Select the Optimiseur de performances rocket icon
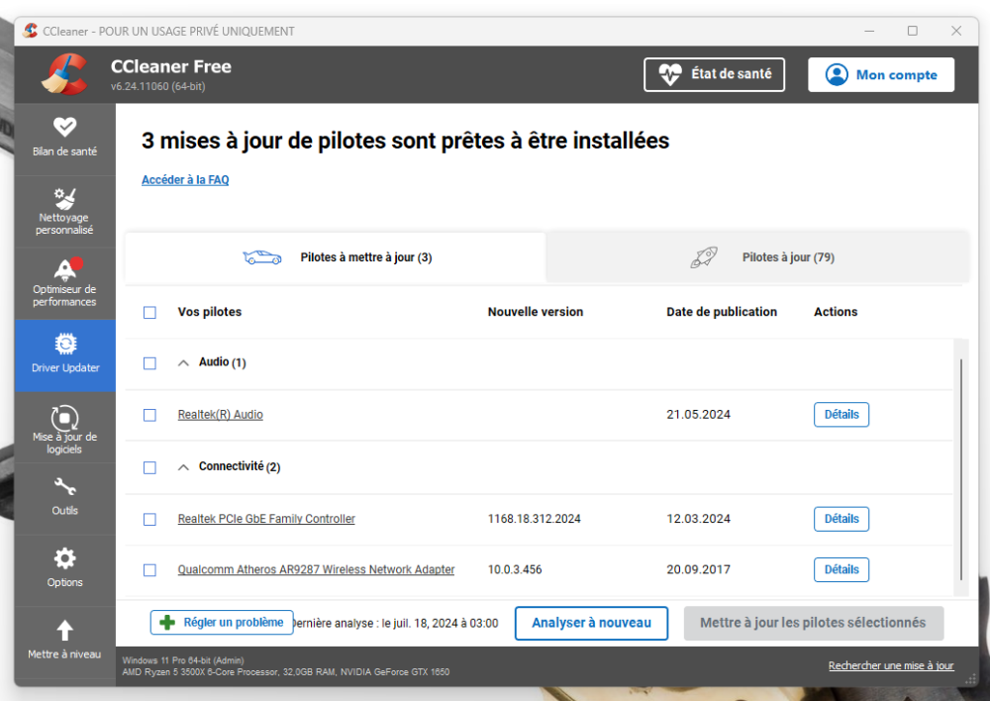Viewport: 990px width, 701px height. pyautogui.click(x=64, y=268)
